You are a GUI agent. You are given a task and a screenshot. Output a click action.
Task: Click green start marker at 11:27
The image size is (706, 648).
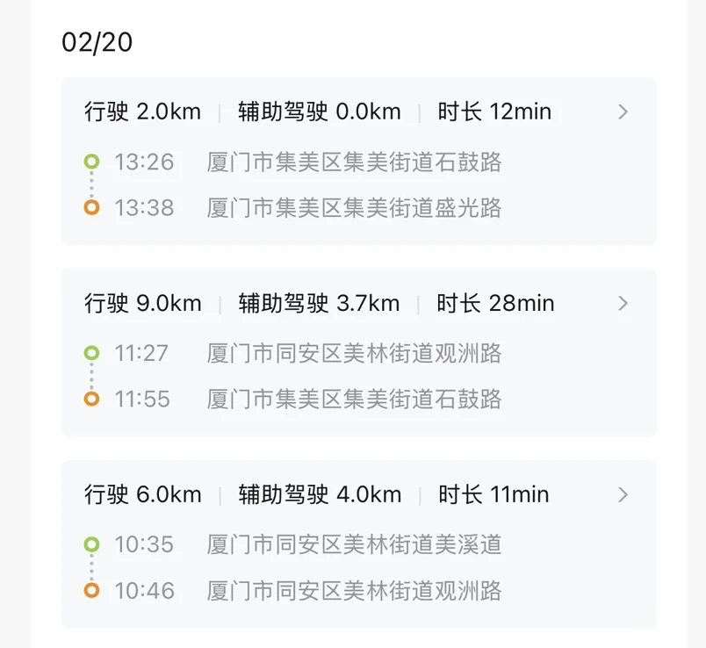coord(91,353)
